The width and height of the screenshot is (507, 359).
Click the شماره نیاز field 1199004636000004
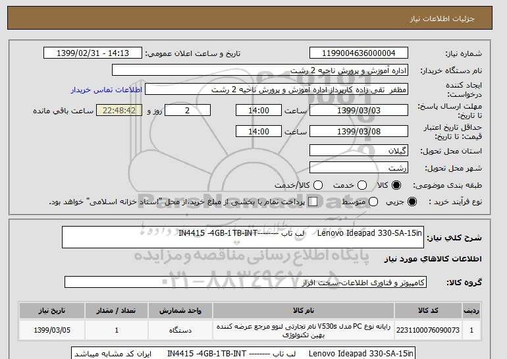click(359, 53)
